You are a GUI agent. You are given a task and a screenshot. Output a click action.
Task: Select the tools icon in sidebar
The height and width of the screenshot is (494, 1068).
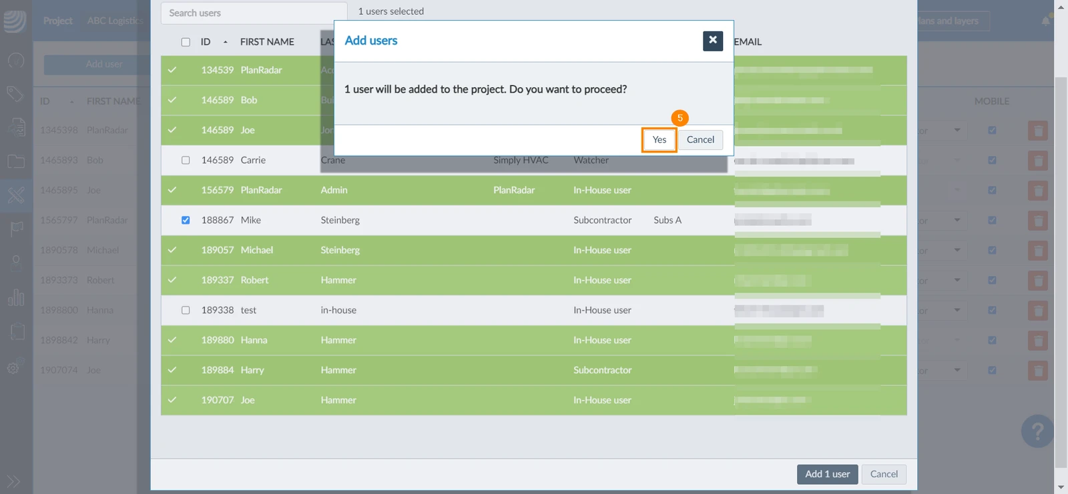16,195
